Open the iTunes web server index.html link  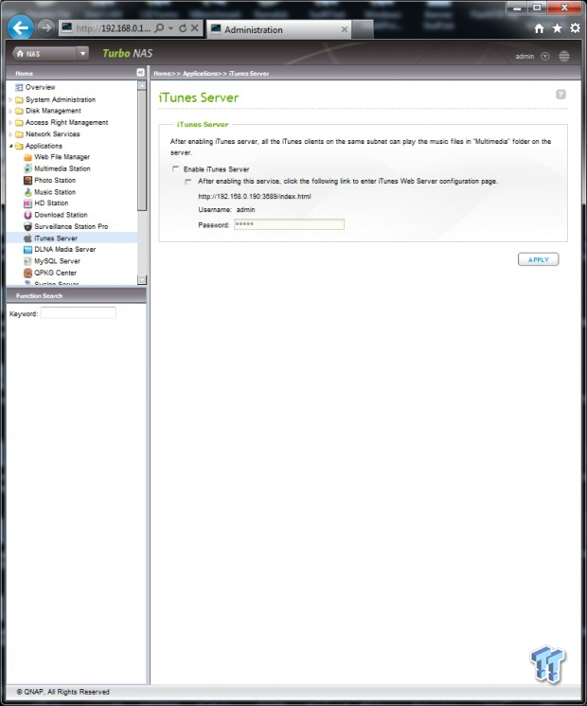click(255, 196)
